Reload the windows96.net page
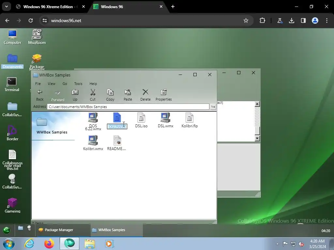The image size is (334, 250). [31, 21]
